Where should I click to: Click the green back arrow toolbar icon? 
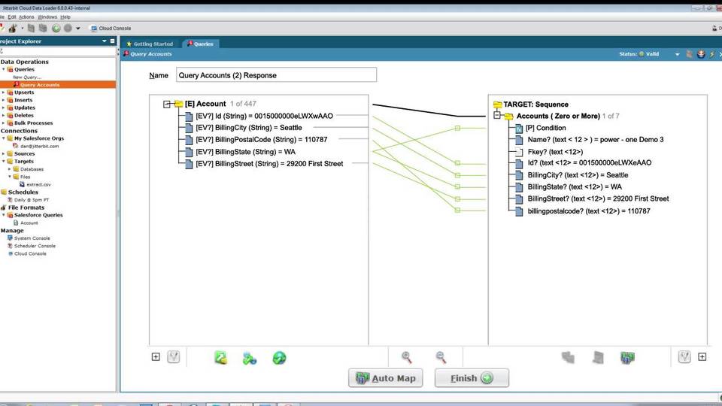coord(56,29)
